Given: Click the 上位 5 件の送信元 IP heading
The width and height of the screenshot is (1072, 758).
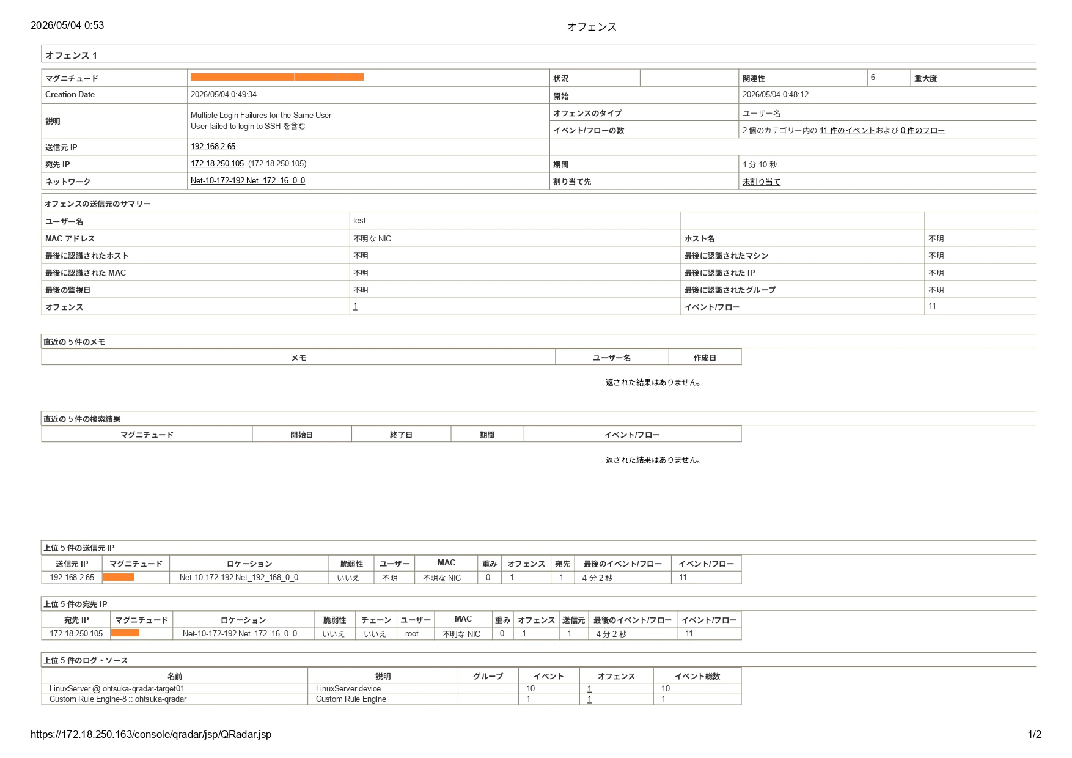Looking at the screenshot, I should [x=79, y=548].
